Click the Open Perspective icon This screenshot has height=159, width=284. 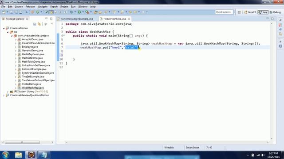click(x=239, y=12)
